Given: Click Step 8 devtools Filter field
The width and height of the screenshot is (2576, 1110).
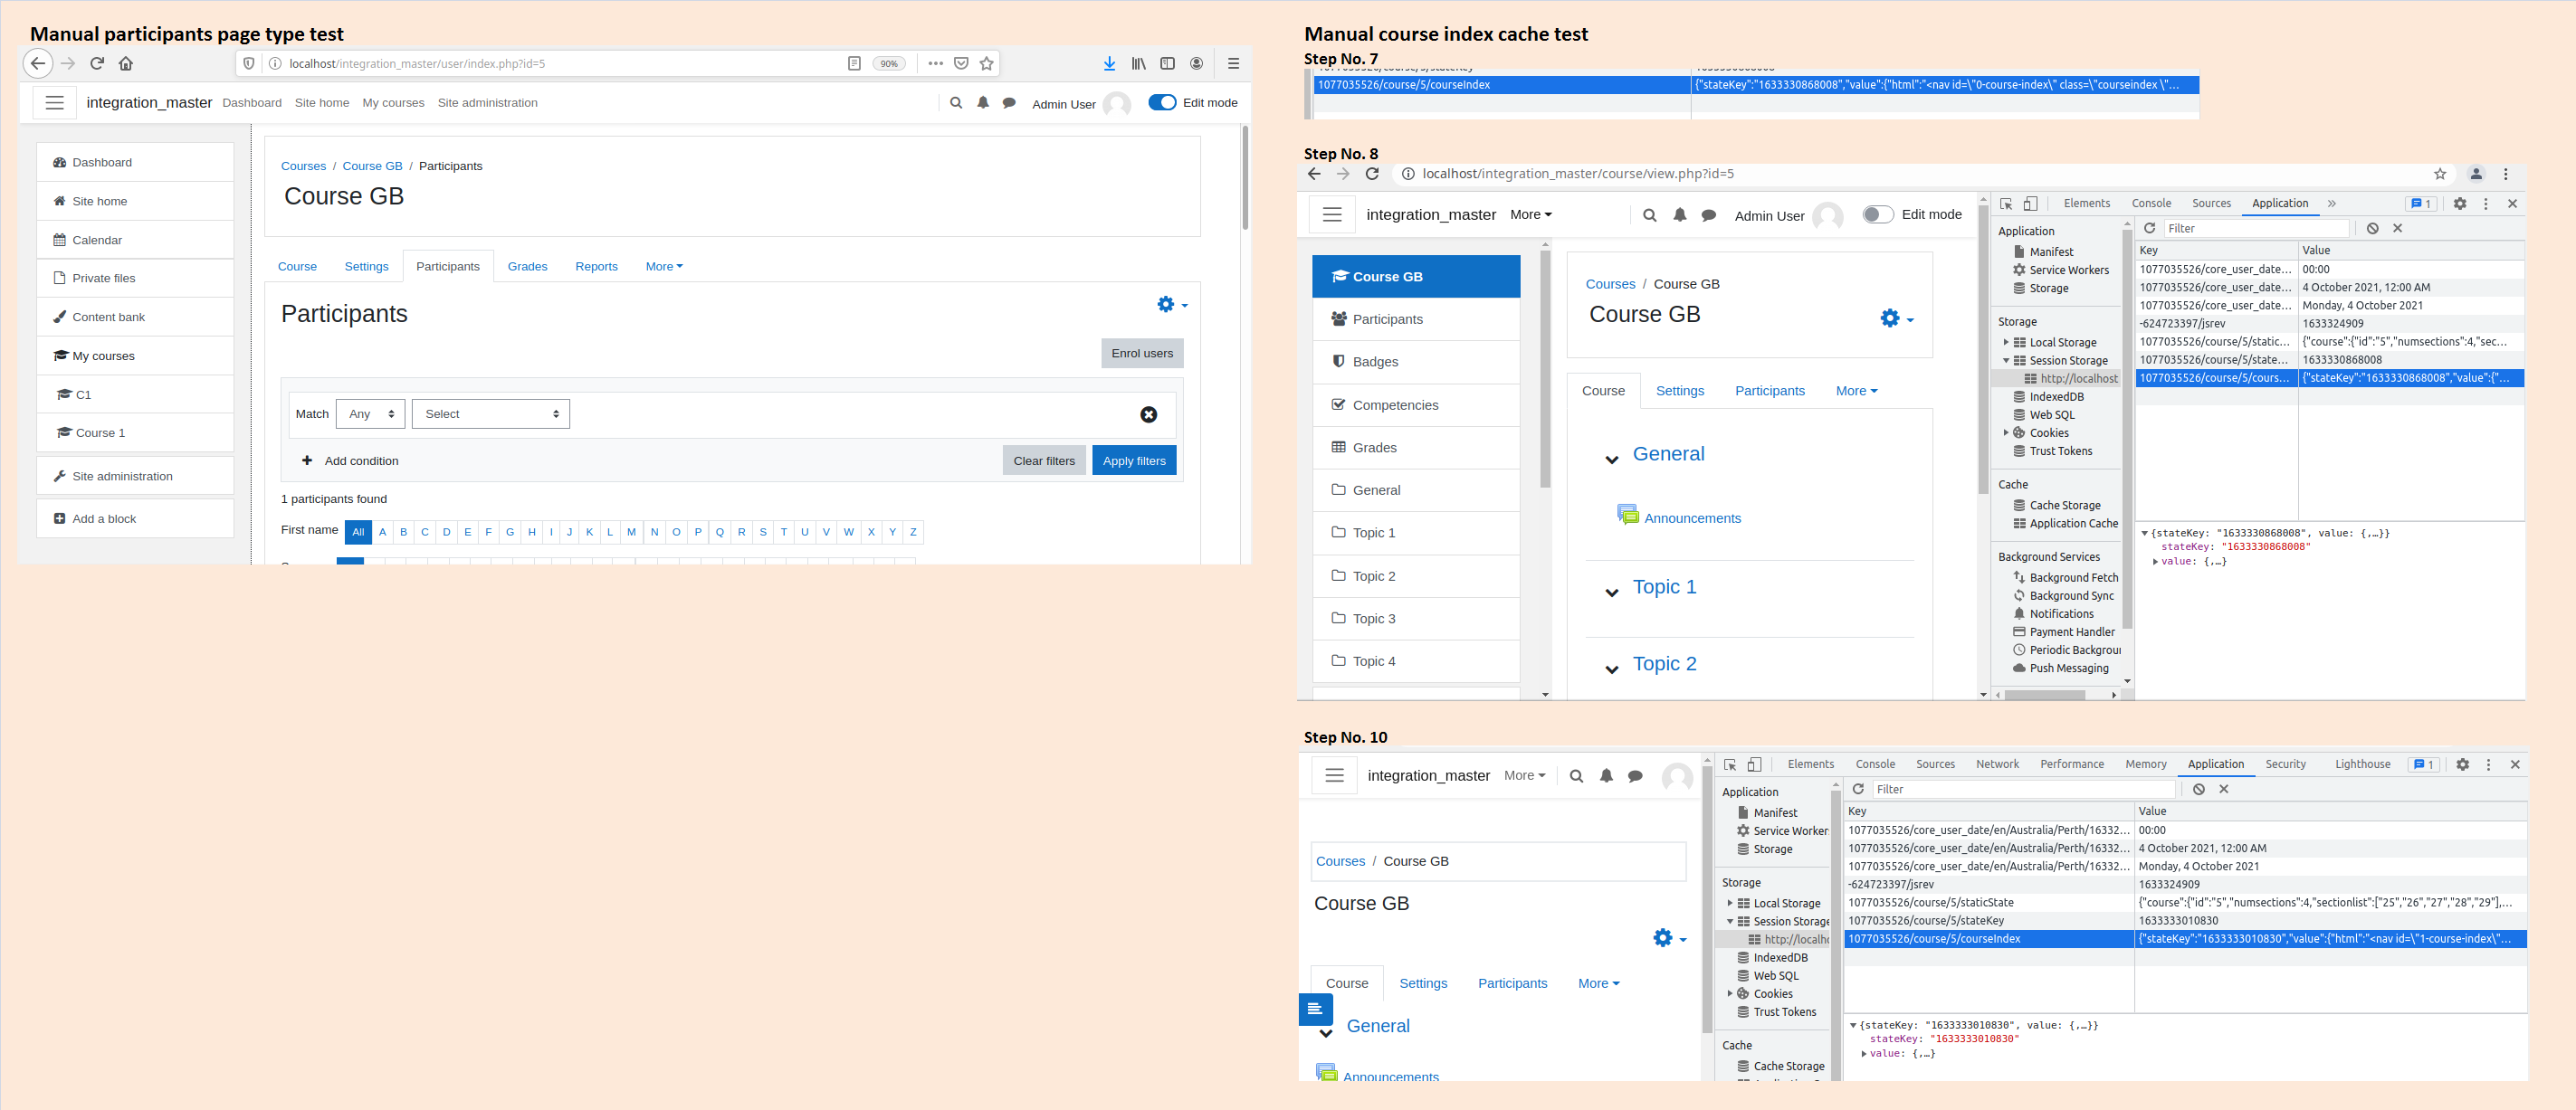Looking at the screenshot, I should click(2257, 229).
